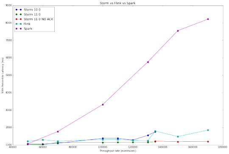The height and width of the screenshot is (154, 229).
Task: Select the Storm 10.0 point at 130000
Action: point(148,135)
